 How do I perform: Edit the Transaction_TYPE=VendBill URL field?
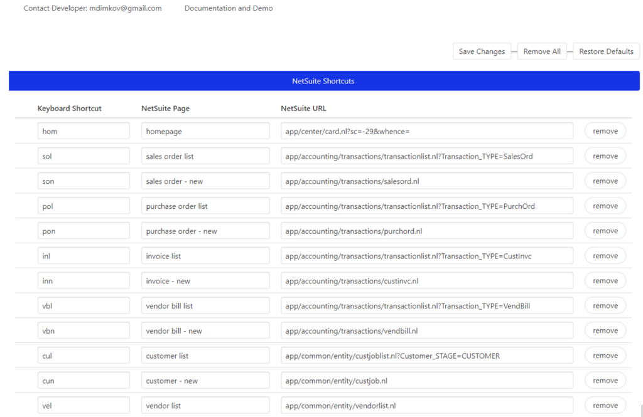[x=427, y=305]
